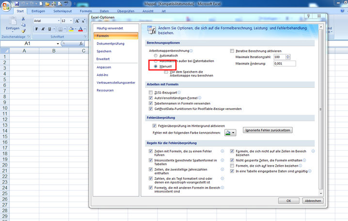
Task: Click the Cut scissors icon
Action: pos(23,19)
